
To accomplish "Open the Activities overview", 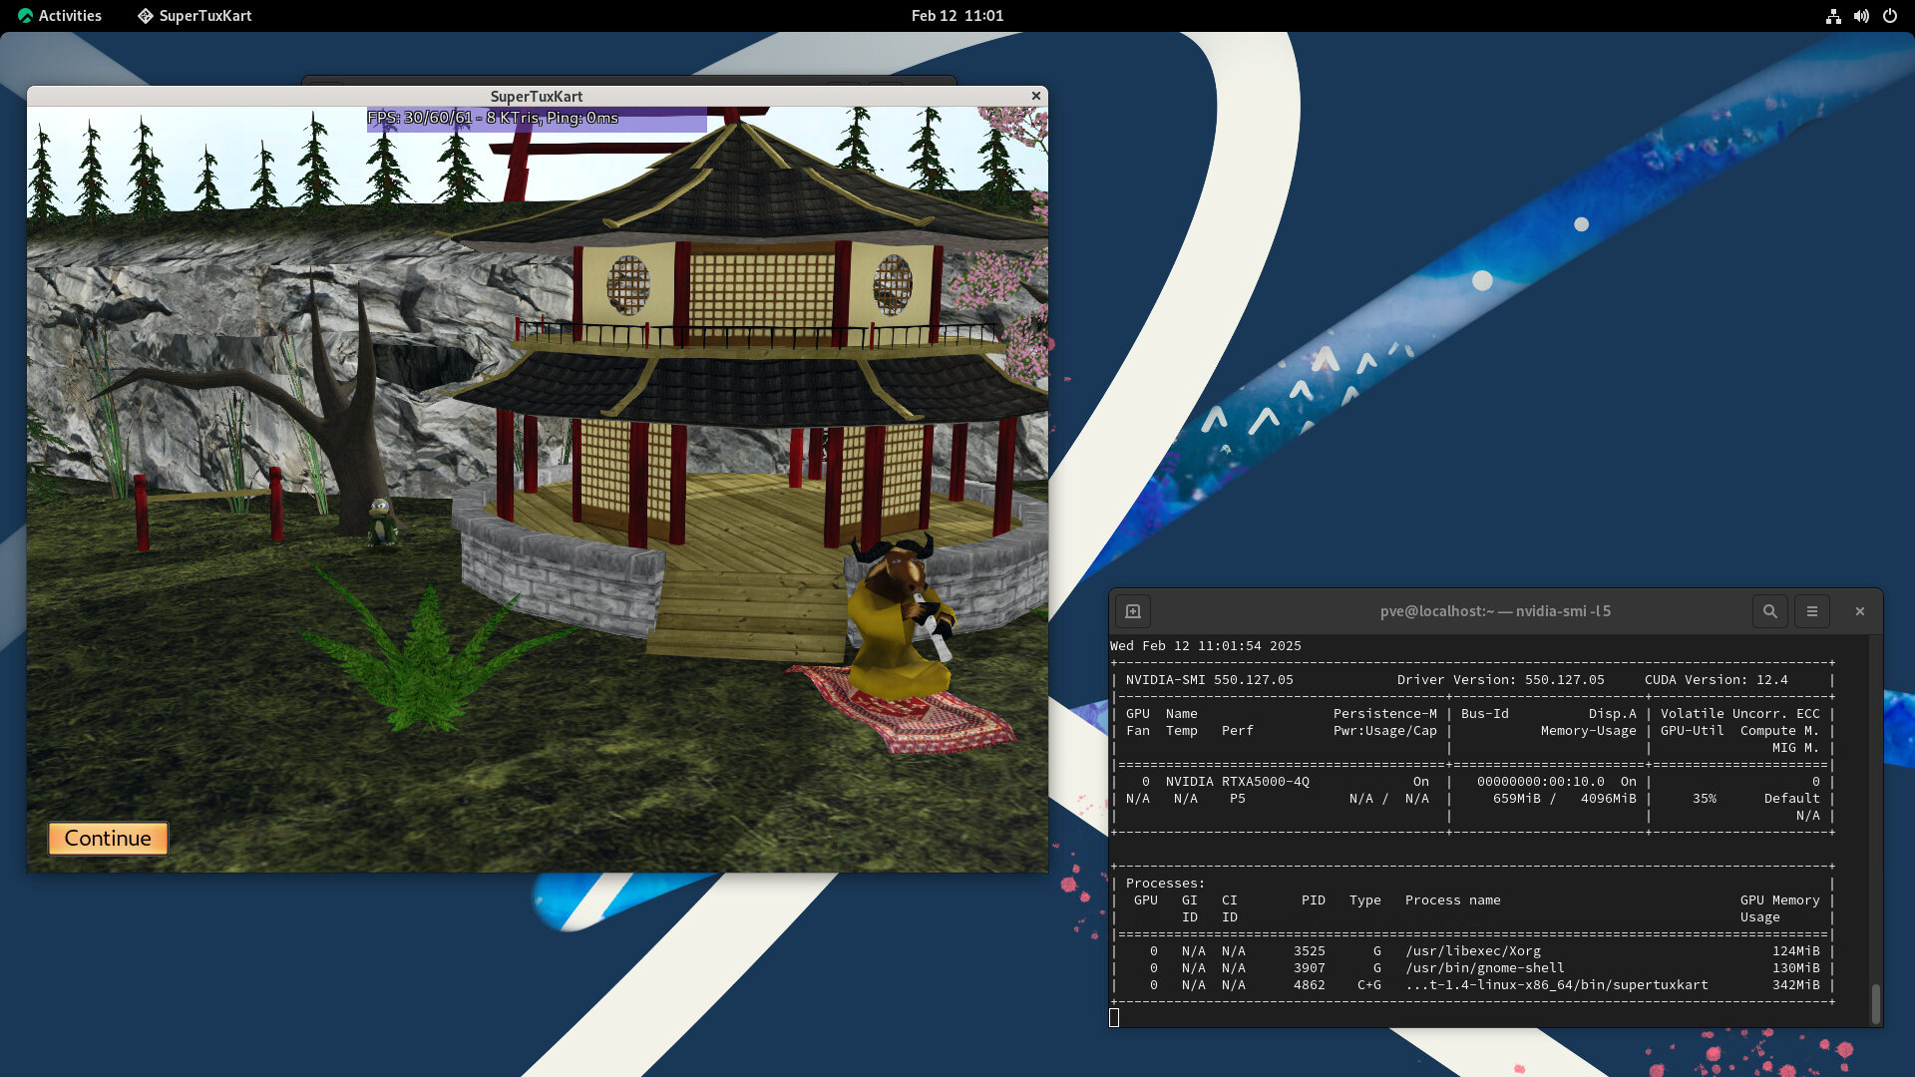I will (x=60, y=15).
